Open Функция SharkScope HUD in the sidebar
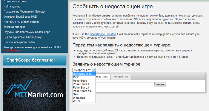 click(x=20, y=16)
